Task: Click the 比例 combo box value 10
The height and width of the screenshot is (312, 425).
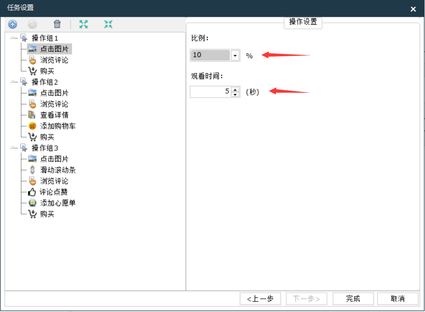Action: coord(210,55)
